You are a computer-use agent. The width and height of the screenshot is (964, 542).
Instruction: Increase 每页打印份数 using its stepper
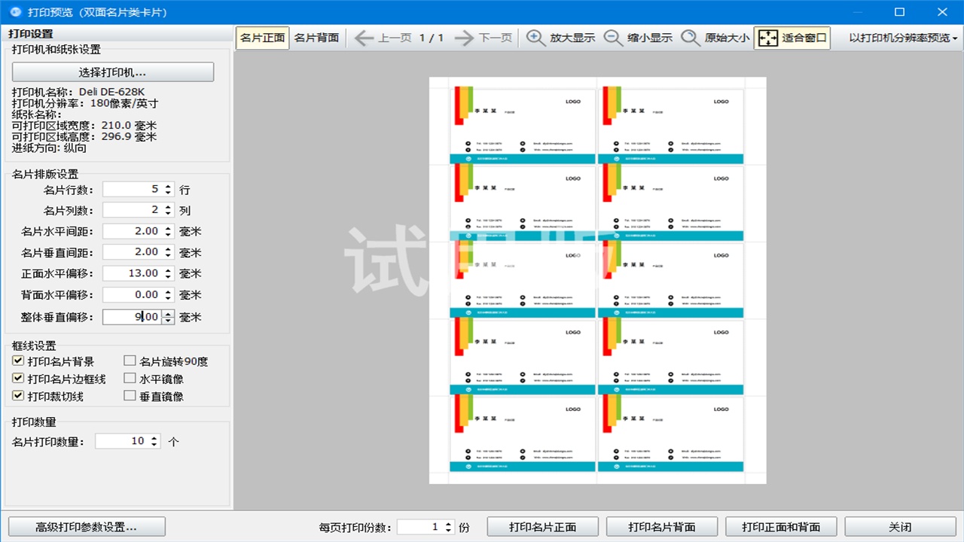tap(447, 522)
